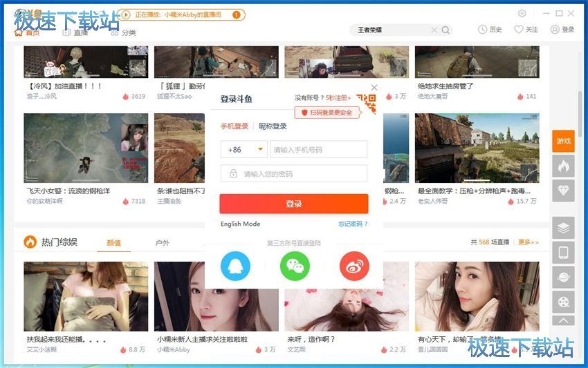Click the search magnifier icon
The image size is (588, 368).
[445, 30]
